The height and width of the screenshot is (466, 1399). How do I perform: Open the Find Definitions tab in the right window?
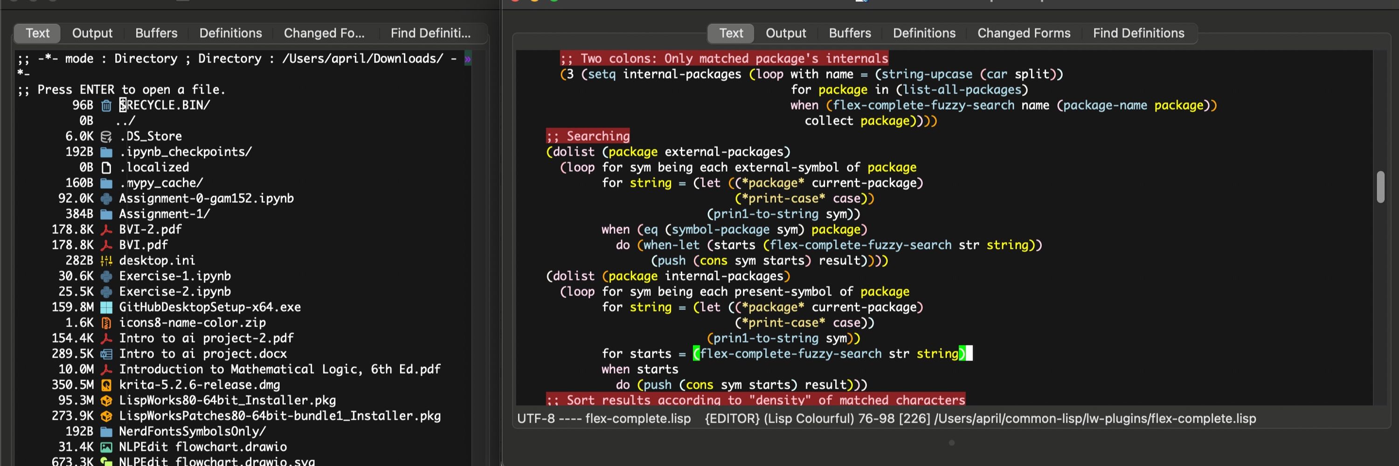[1139, 33]
